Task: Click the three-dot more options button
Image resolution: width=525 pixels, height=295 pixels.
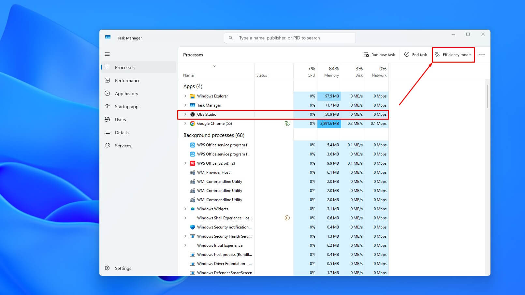Action: click(482, 55)
